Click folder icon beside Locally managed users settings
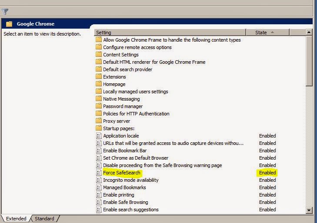The width and height of the screenshot is (317, 223). [99, 92]
